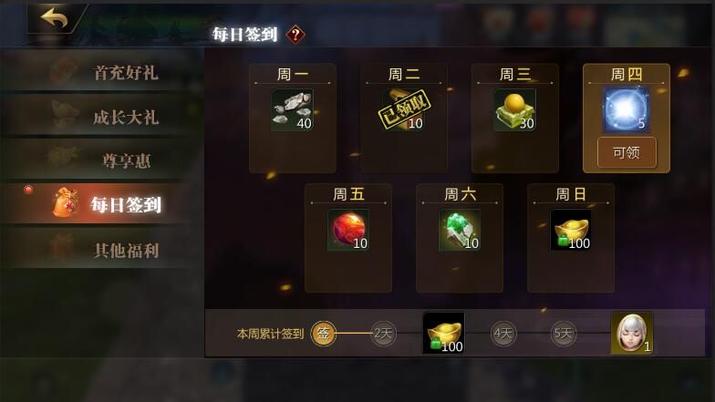Tap Saturday's green gem reward icon
715x402 pixels.
click(x=460, y=230)
